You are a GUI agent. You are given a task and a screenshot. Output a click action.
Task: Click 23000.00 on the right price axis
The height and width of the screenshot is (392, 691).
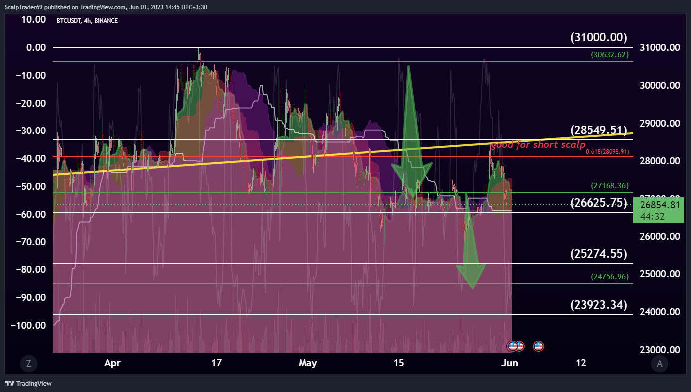[661, 350]
